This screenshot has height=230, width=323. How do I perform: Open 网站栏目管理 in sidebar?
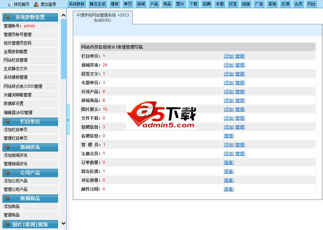pyautogui.click(x=16, y=60)
